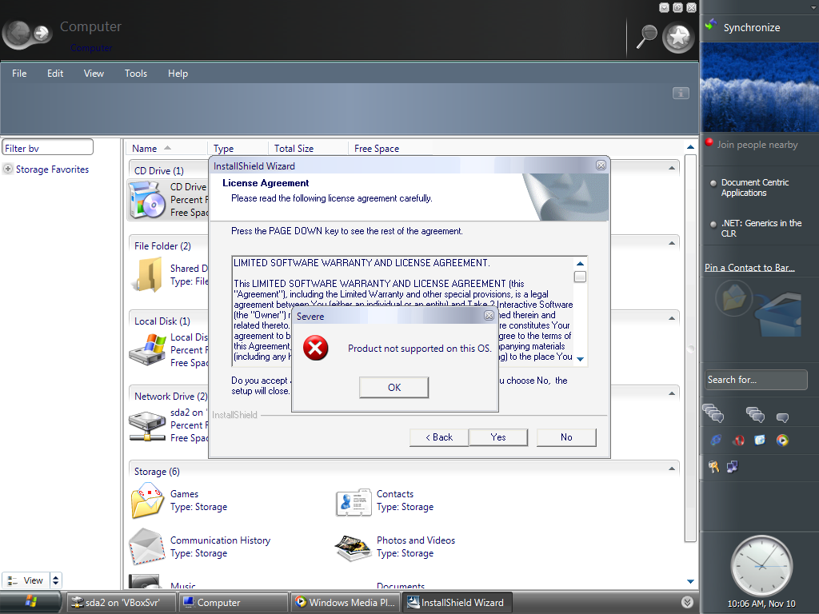819x614 pixels.
Task: Open the Photos and Videos icon
Action: (354, 547)
